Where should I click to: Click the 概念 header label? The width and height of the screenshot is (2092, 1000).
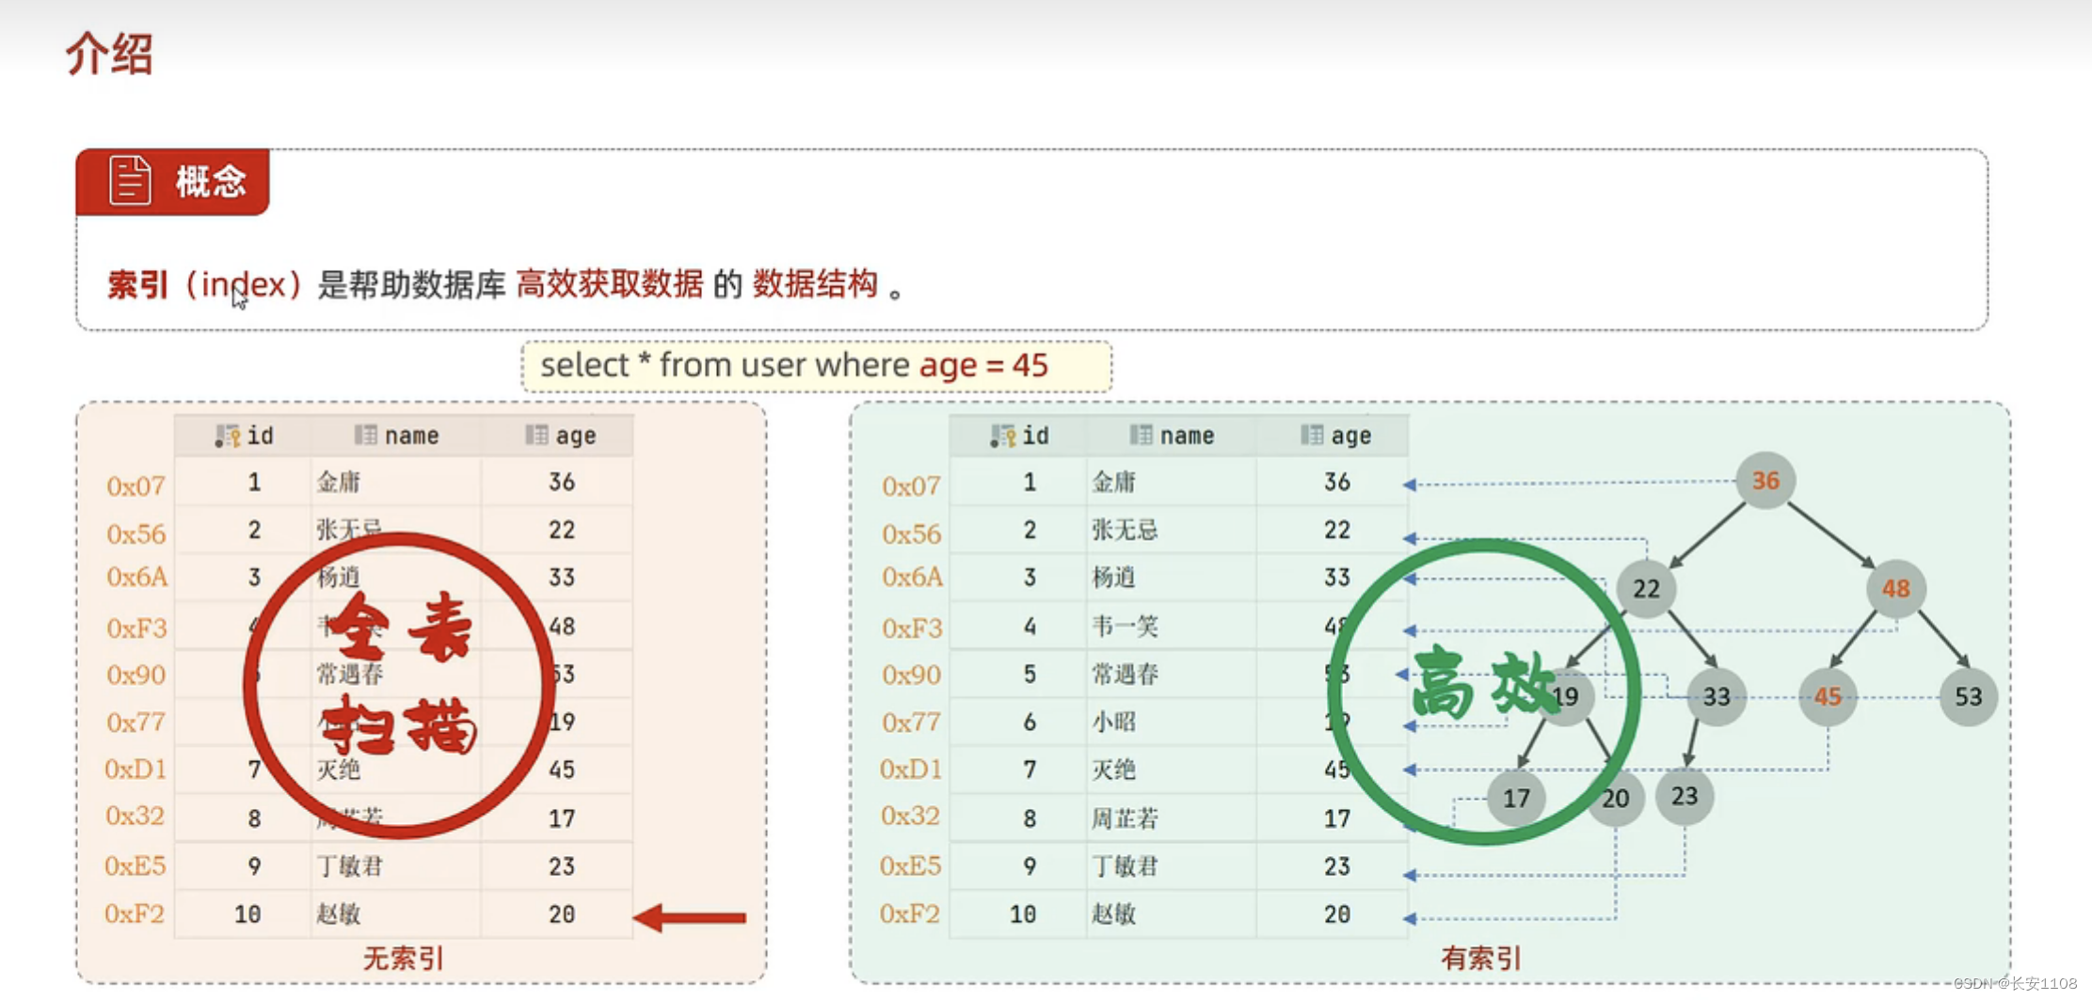tap(211, 181)
